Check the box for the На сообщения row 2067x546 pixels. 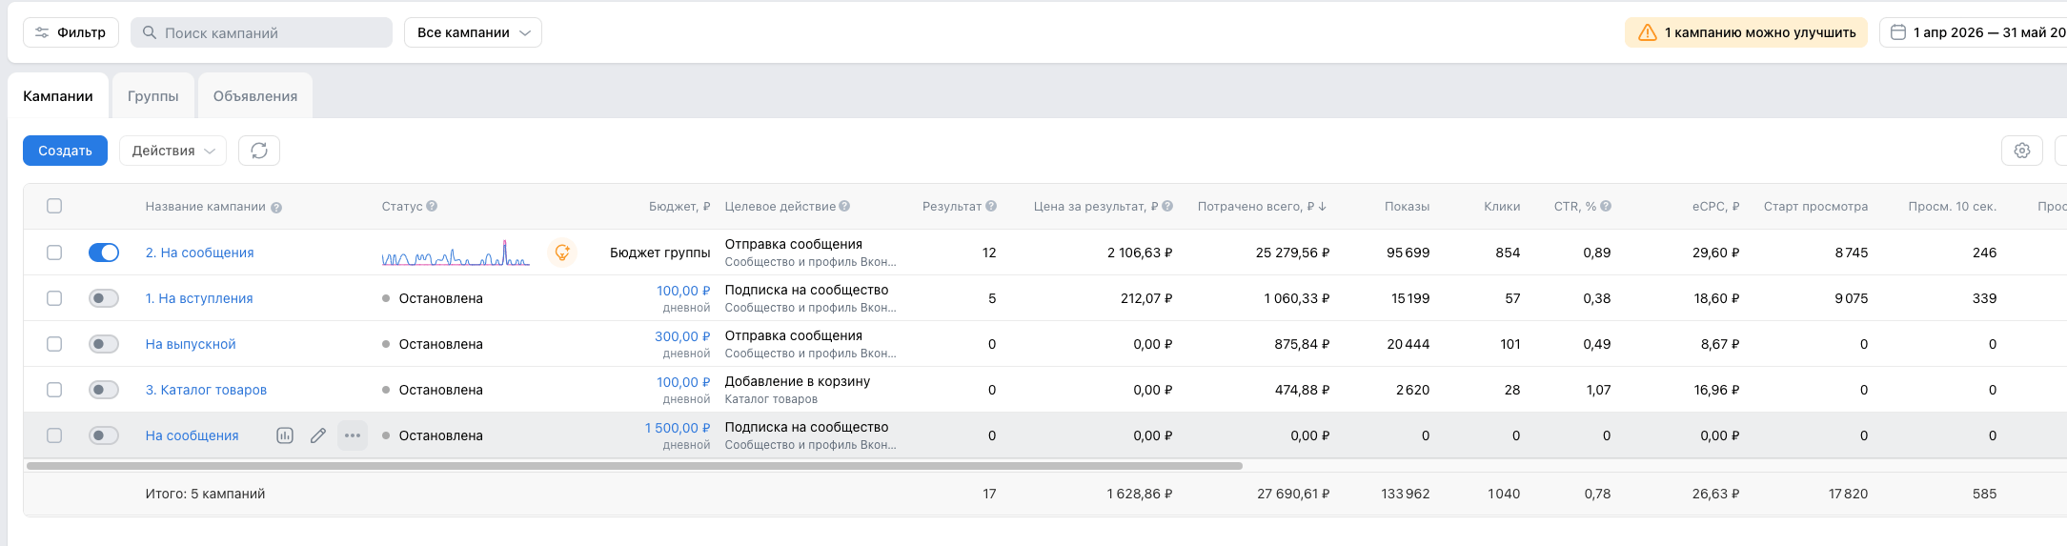[x=54, y=435]
